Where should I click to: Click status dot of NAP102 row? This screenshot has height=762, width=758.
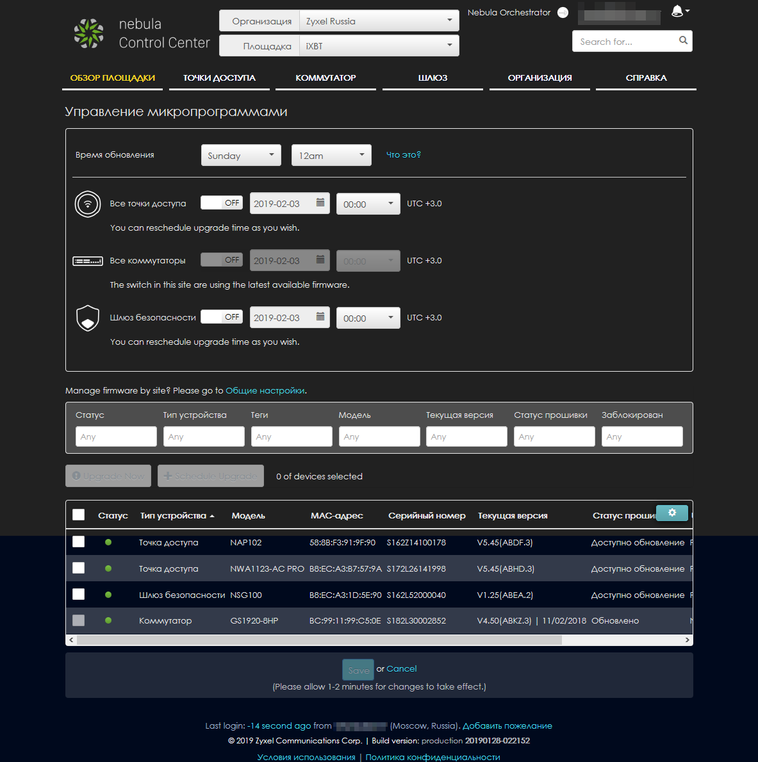click(x=108, y=542)
